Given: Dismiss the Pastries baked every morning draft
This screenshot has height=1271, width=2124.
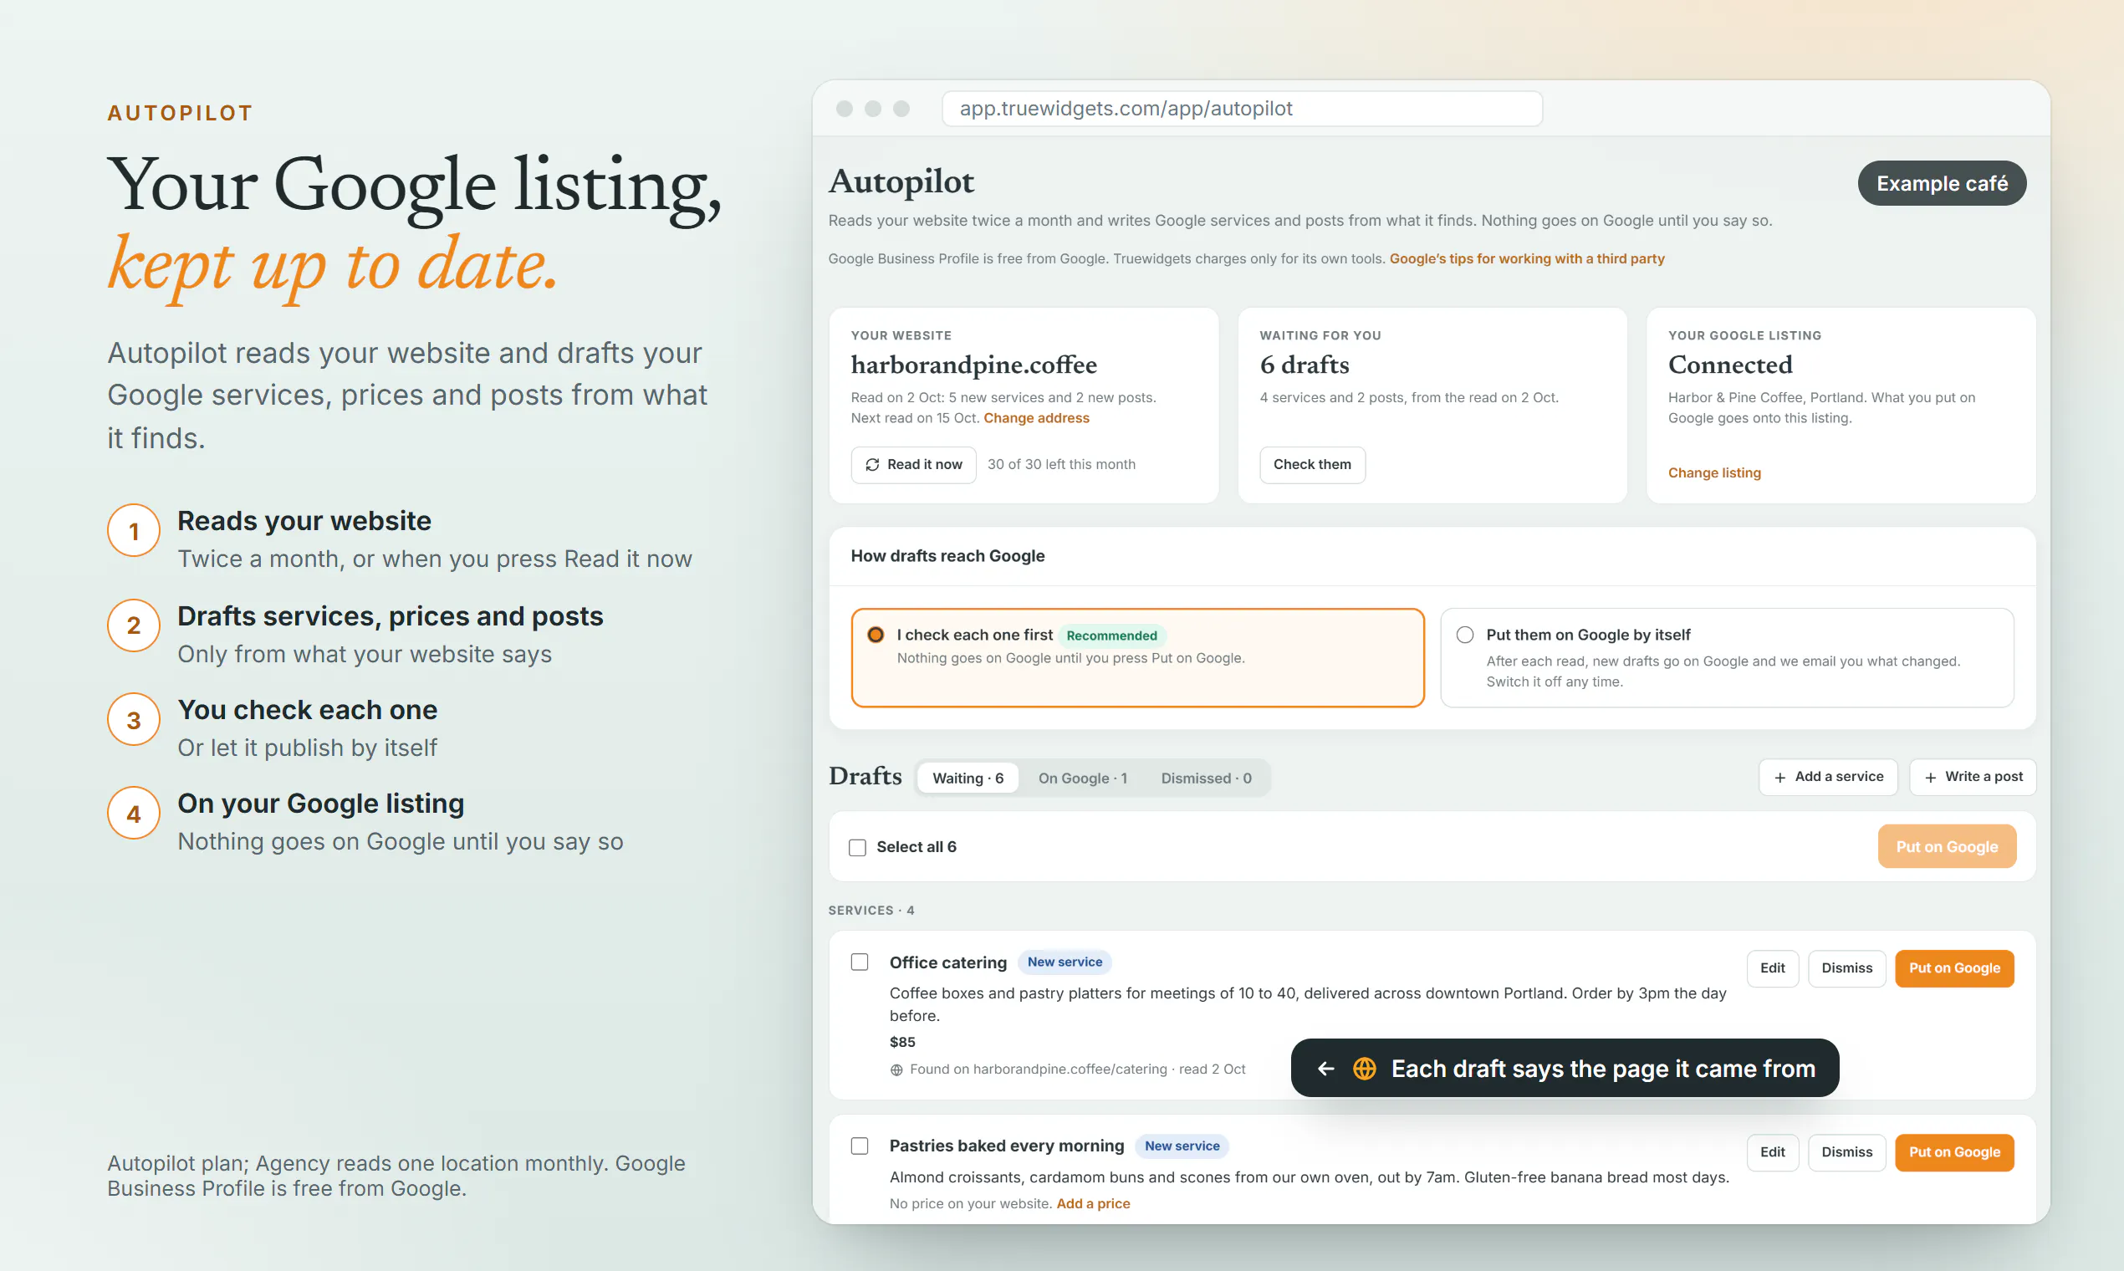Looking at the screenshot, I should [x=1846, y=1153].
